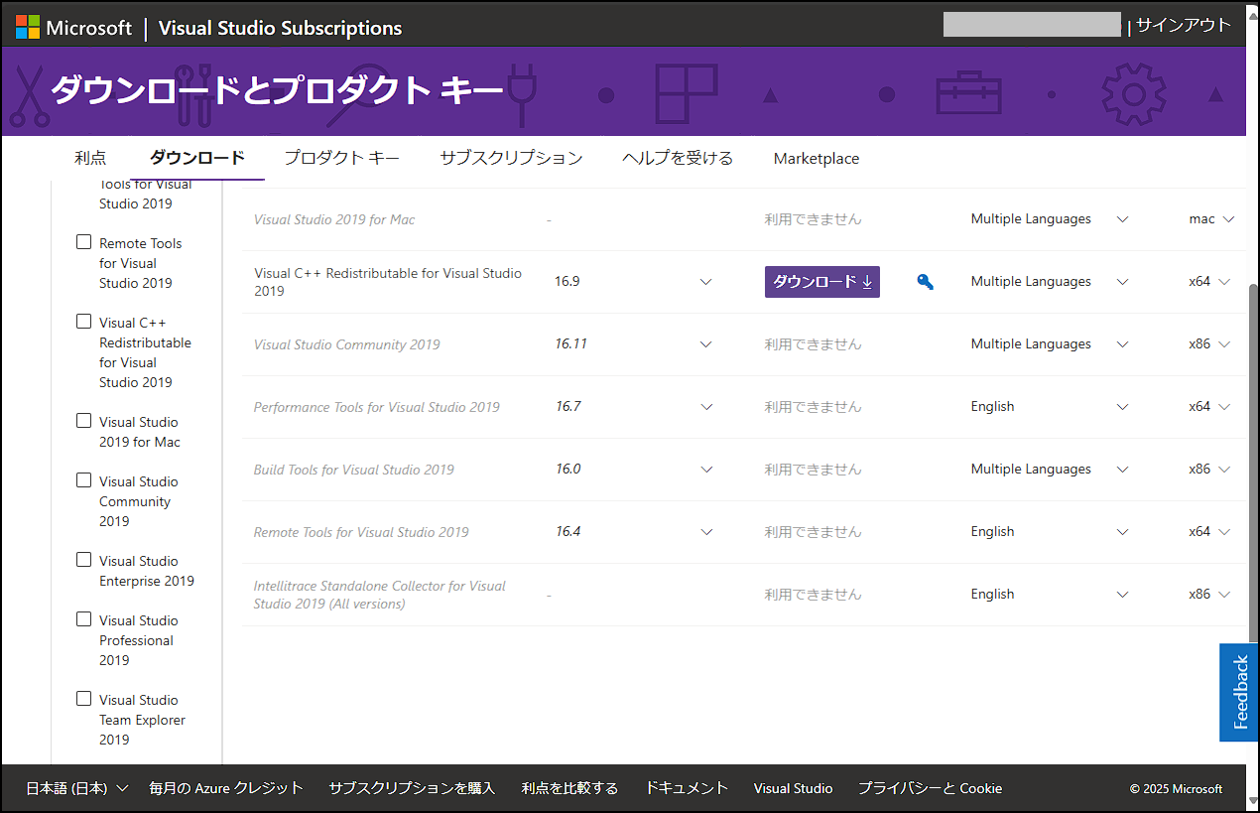The width and height of the screenshot is (1260, 813).
Task: Tick Visual Studio 2019 for Mac checkbox
Action: 83,421
